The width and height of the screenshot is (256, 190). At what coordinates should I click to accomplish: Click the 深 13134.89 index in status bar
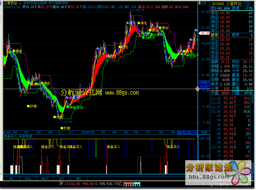[x=70, y=184]
